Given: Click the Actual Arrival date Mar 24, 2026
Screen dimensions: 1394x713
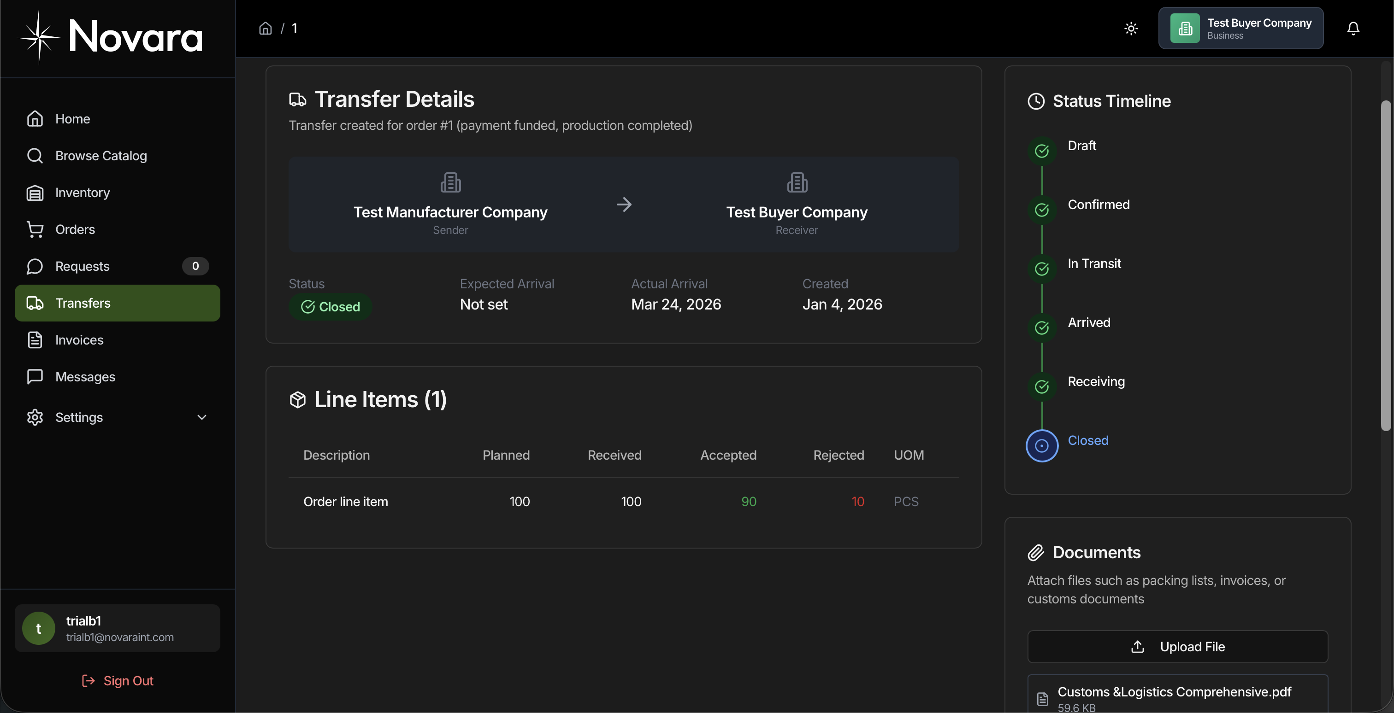Looking at the screenshot, I should [x=676, y=304].
